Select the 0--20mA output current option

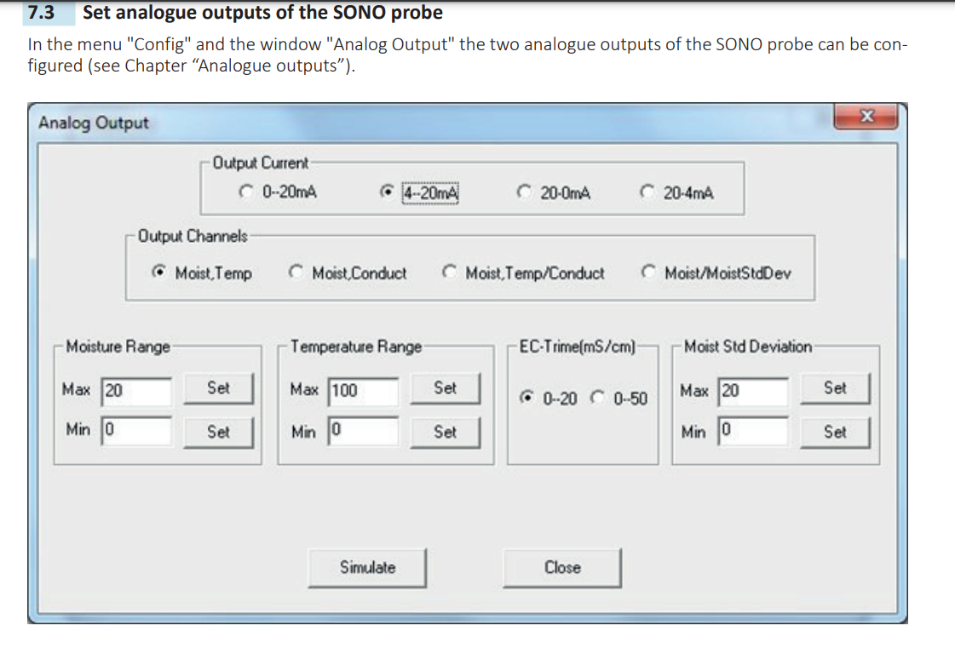point(247,192)
